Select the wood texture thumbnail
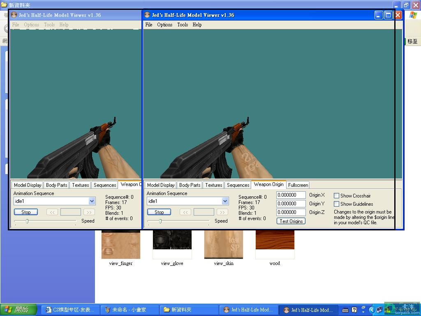Screen dimensions: 421x316 pyautogui.click(x=275, y=244)
